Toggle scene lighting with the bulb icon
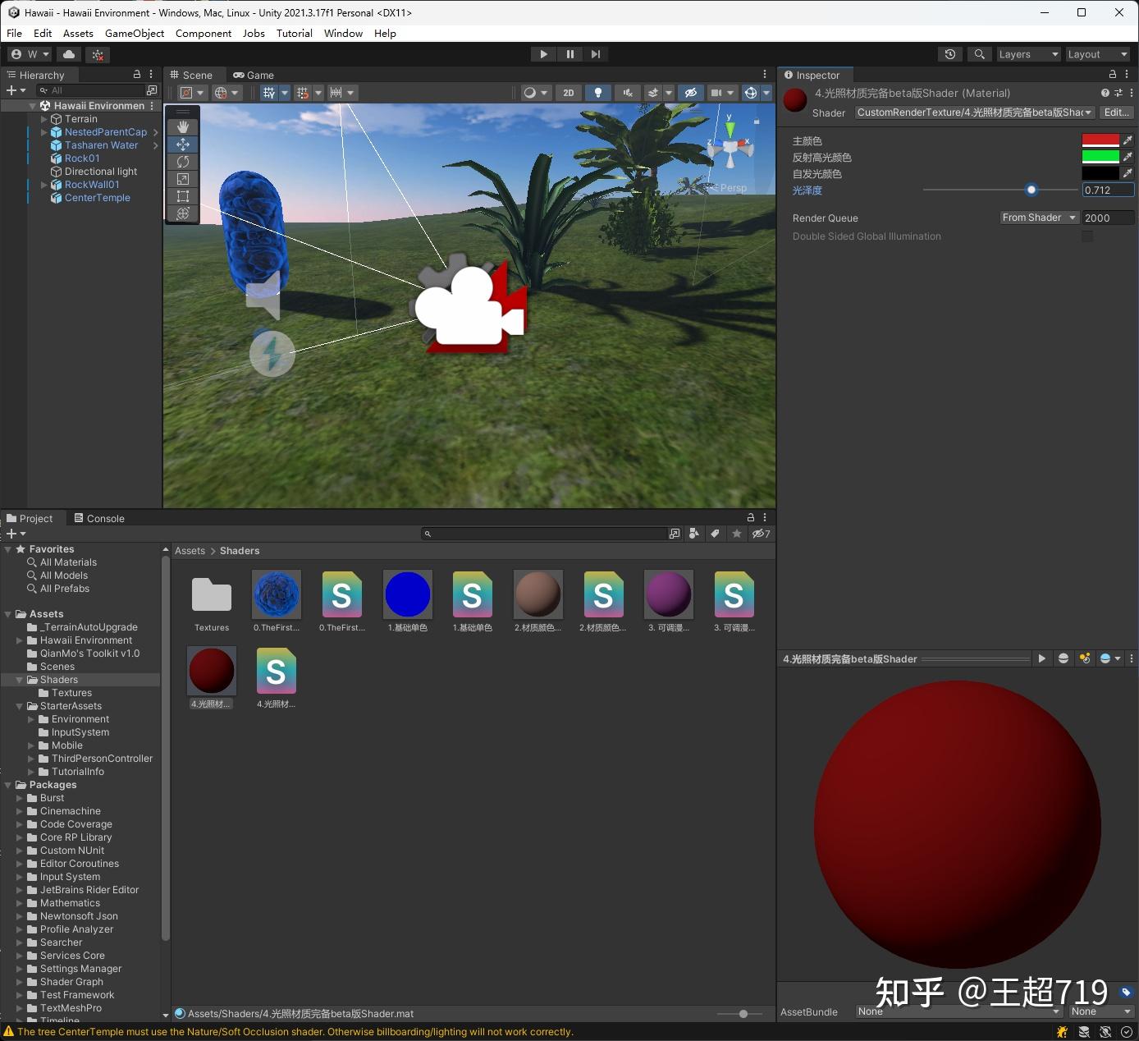The width and height of the screenshot is (1139, 1041). click(x=598, y=92)
